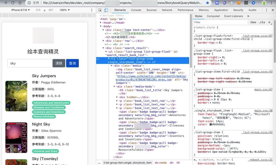Switch to the Computed styles tab
Screen dimensions: 276x165
pyautogui.click(x=213, y=16)
